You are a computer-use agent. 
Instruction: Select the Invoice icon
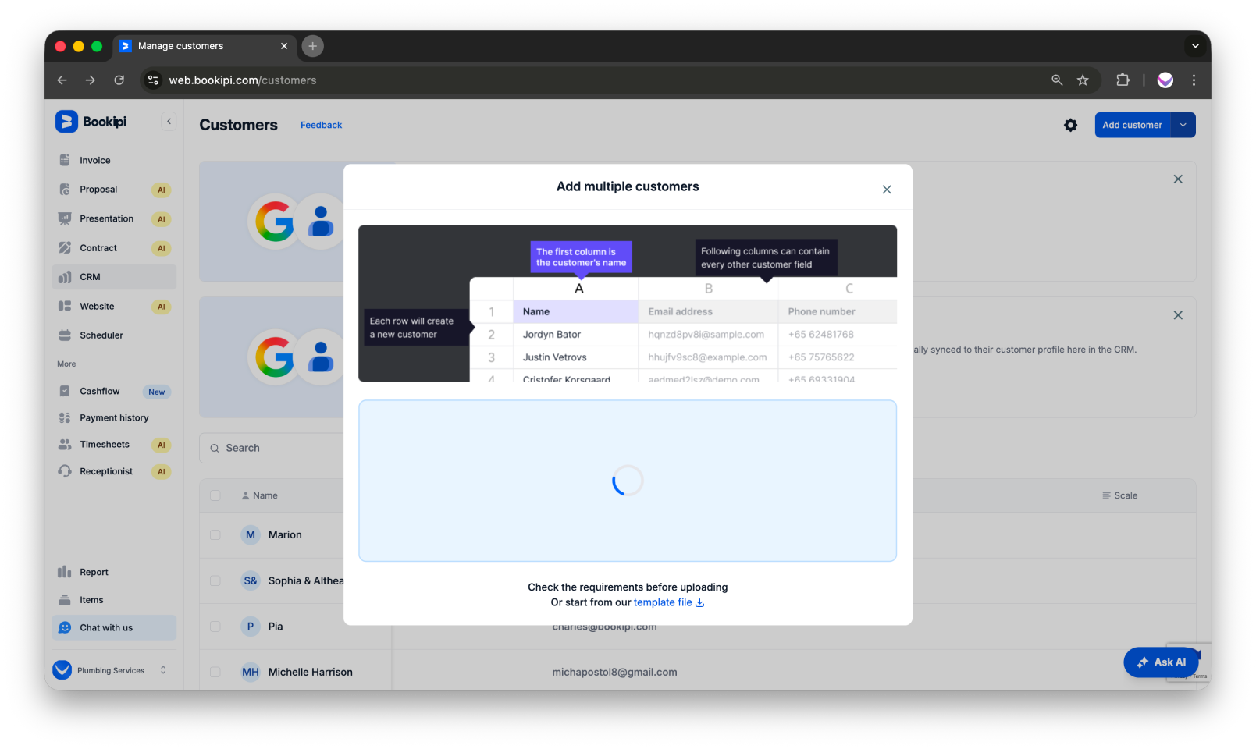point(66,159)
